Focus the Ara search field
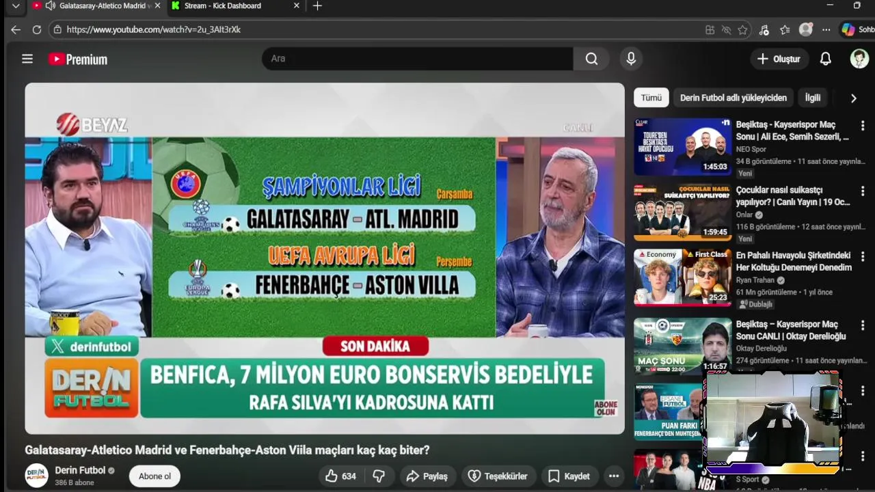The image size is (875, 492). click(418, 59)
